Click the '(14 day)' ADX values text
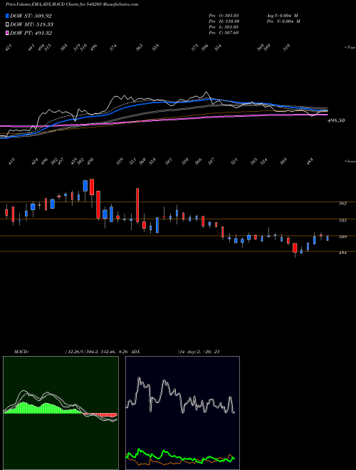The height and width of the screenshot is (470, 356). tap(199, 352)
